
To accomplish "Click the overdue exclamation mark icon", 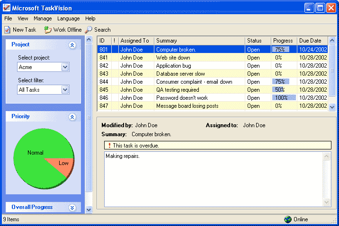I will pyautogui.click(x=110, y=146).
